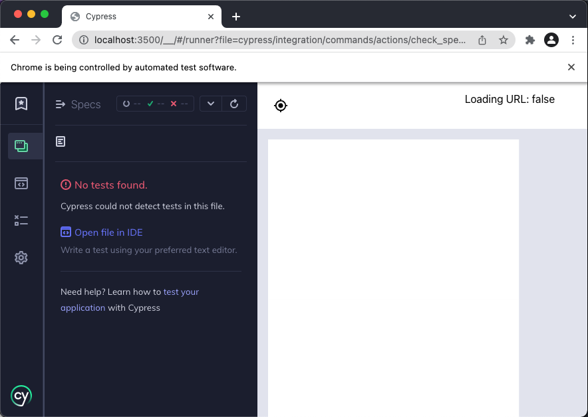Click the No tests found warning icon

click(66, 185)
